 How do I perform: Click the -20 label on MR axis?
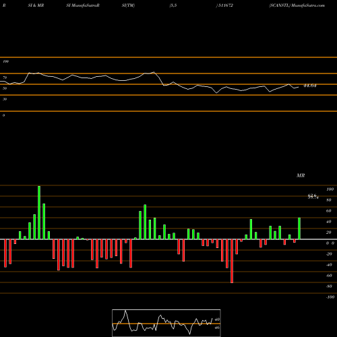tap(329, 254)
